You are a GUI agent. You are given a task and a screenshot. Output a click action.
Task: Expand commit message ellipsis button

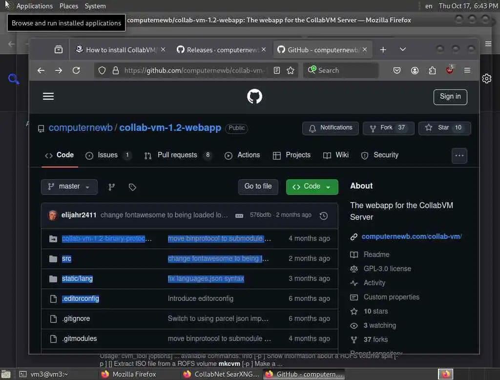239,216
